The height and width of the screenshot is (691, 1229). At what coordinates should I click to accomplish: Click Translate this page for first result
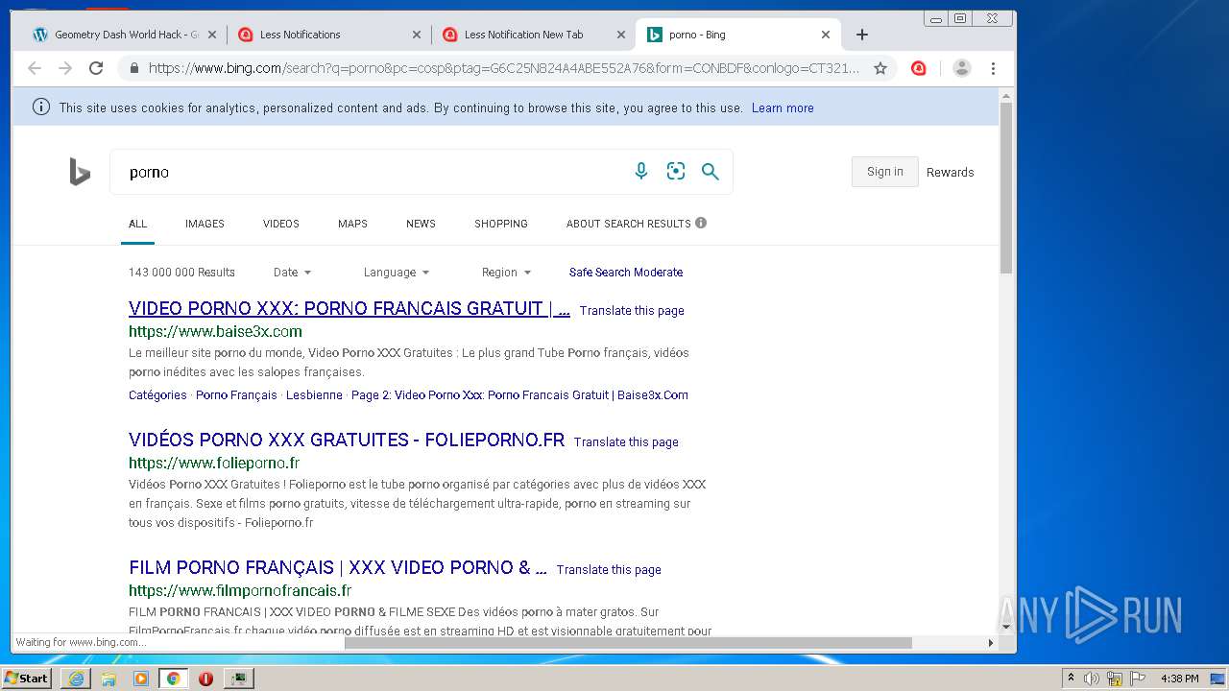pyautogui.click(x=632, y=311)
